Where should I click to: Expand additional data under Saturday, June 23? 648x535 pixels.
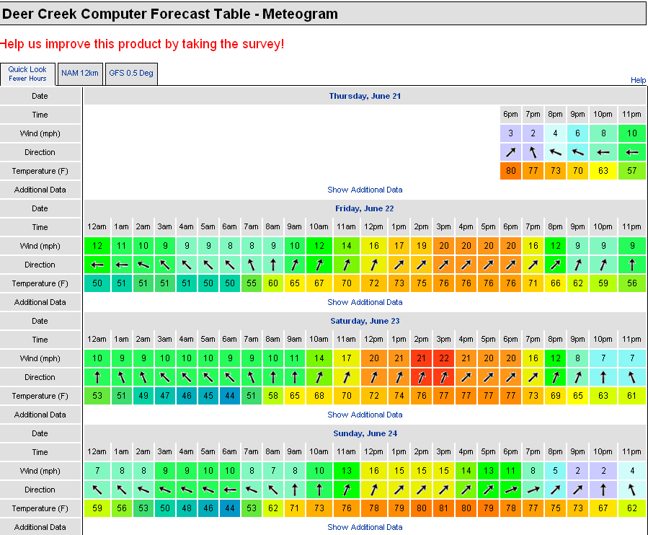pyautogui.click(x=365, y=415)
